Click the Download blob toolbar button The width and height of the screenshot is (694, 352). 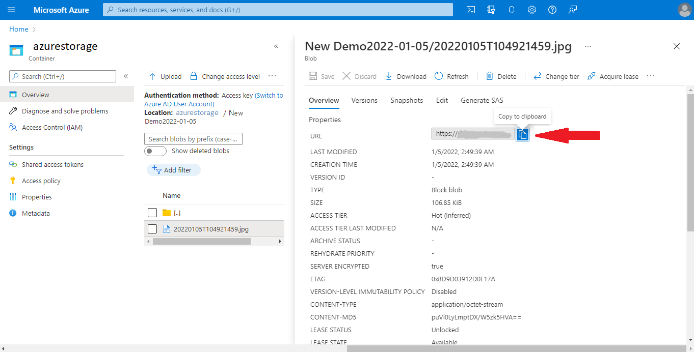tap(406, 76)
